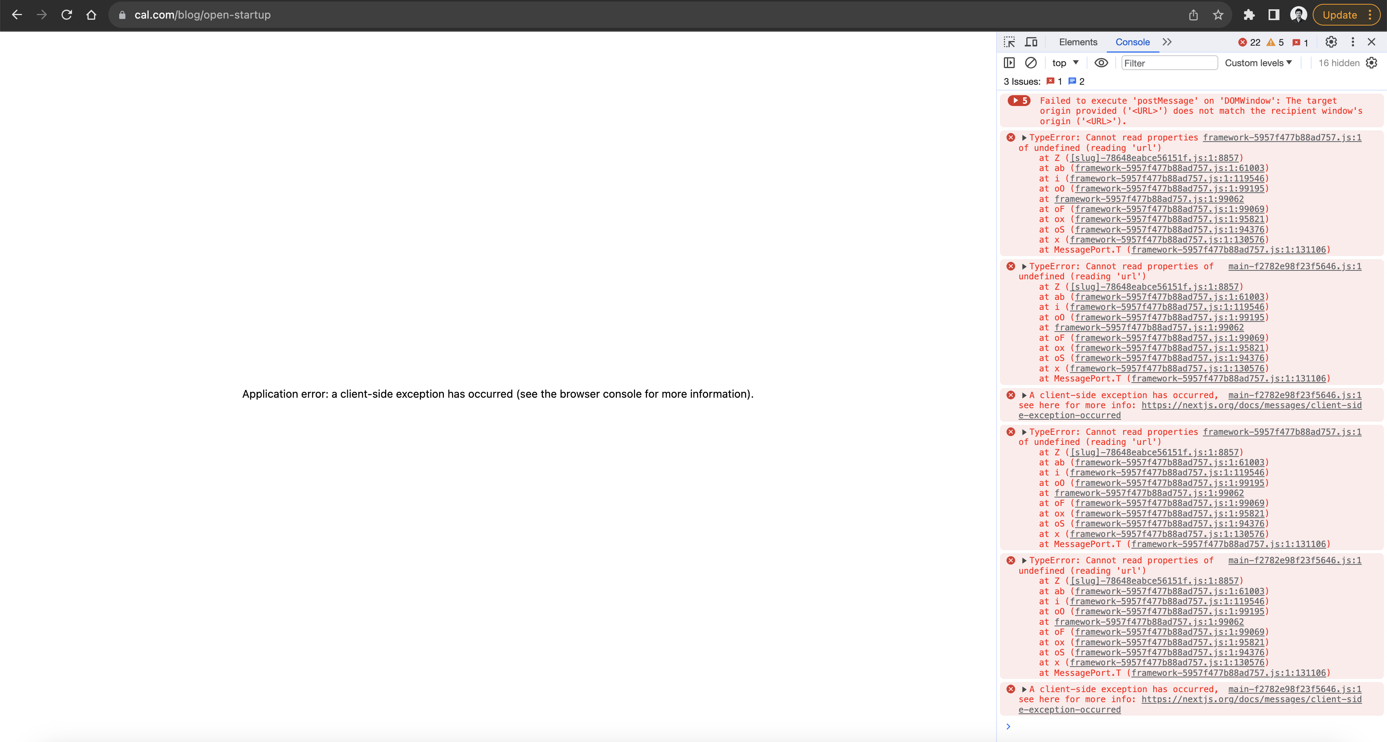Click the console Filter input field
This screenshot has height=742, width=1387.
[1170, 63]
